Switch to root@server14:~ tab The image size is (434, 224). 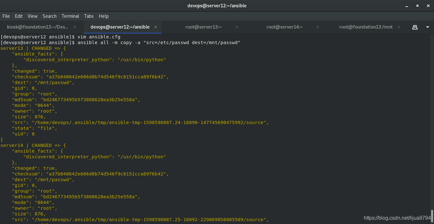(x=284, y=27)
